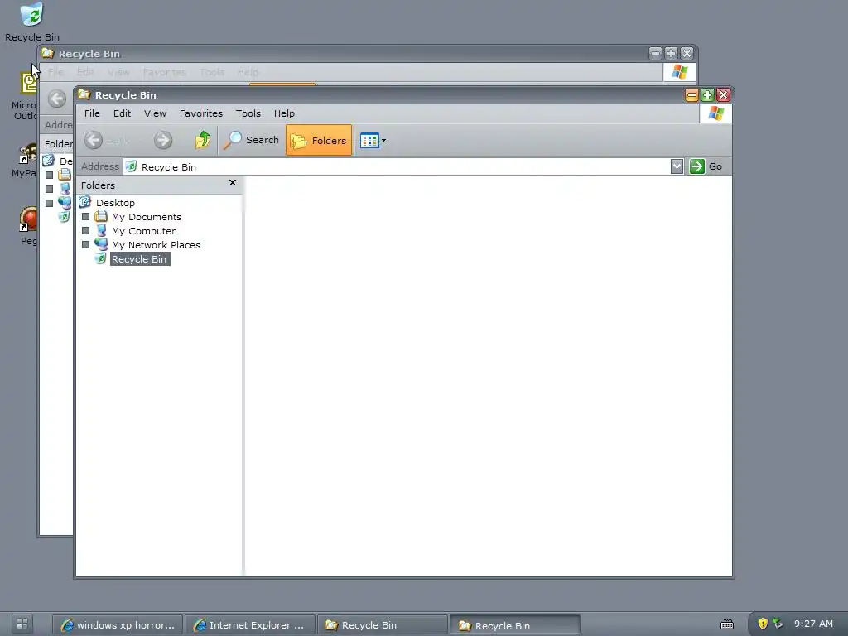Click the My Computer icon in tree
Screen dimensions: 848x636
[101, 231]
